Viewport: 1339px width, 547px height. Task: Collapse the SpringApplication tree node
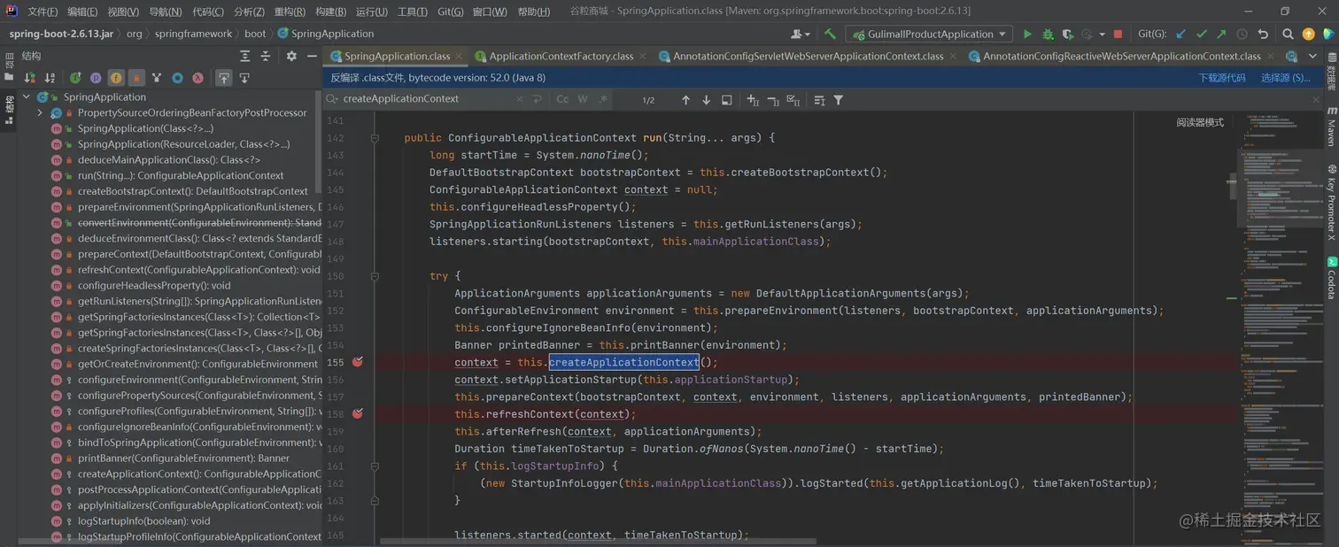click(x=27, y=96)
